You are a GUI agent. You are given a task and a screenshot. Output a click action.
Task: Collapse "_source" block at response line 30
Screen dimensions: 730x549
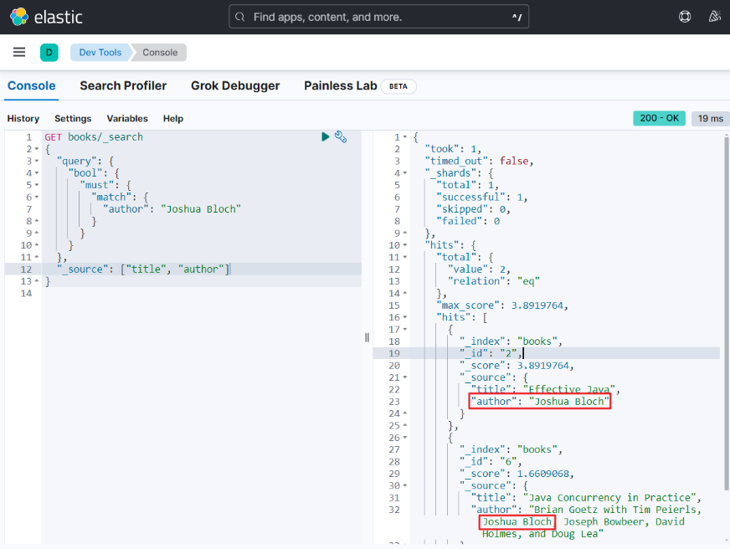(405, 486)
